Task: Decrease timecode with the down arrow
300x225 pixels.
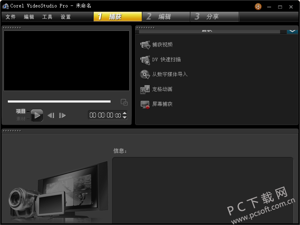Action: 125,117
